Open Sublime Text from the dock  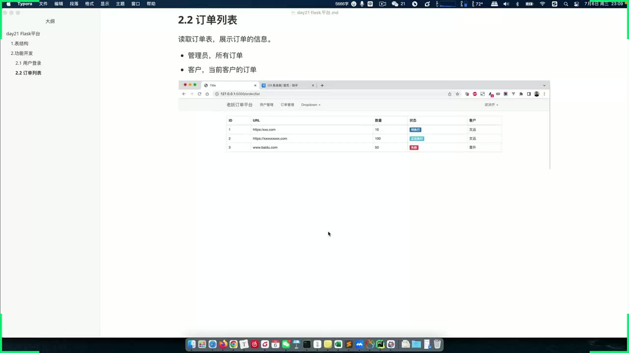coord(349,345)
